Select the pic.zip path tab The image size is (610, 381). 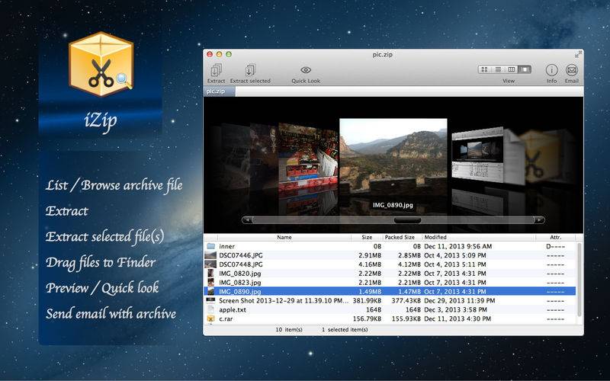[x=219, y=91]
